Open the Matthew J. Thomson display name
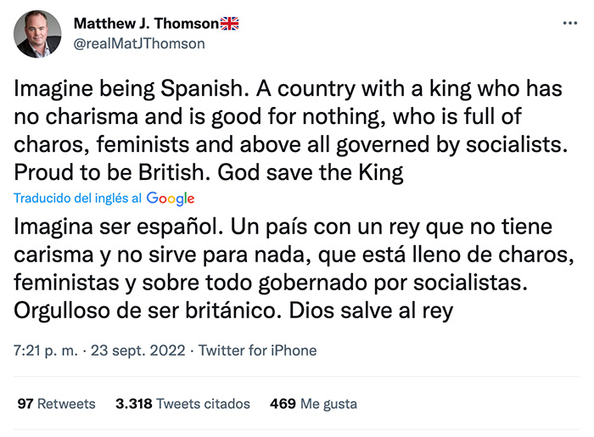 click(x=146, y=24)
